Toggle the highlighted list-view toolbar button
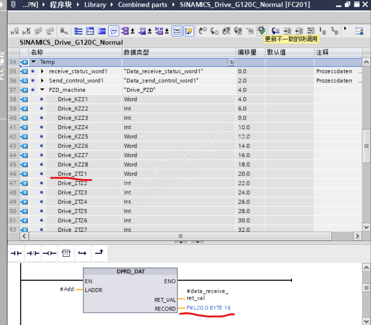Viewport: 371px width, 325px height. pyautogui.click(x=177, y=31)
